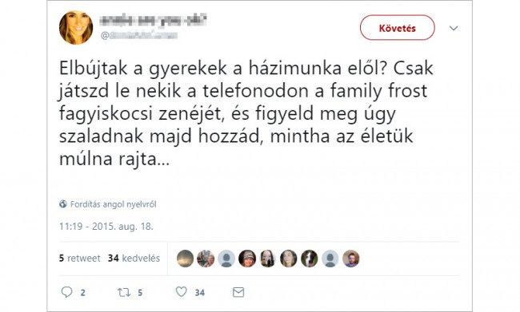Like the tweet with the heart icon
Image resolution: width=520 pixels, height=312 pixels.
pos(182,292)
